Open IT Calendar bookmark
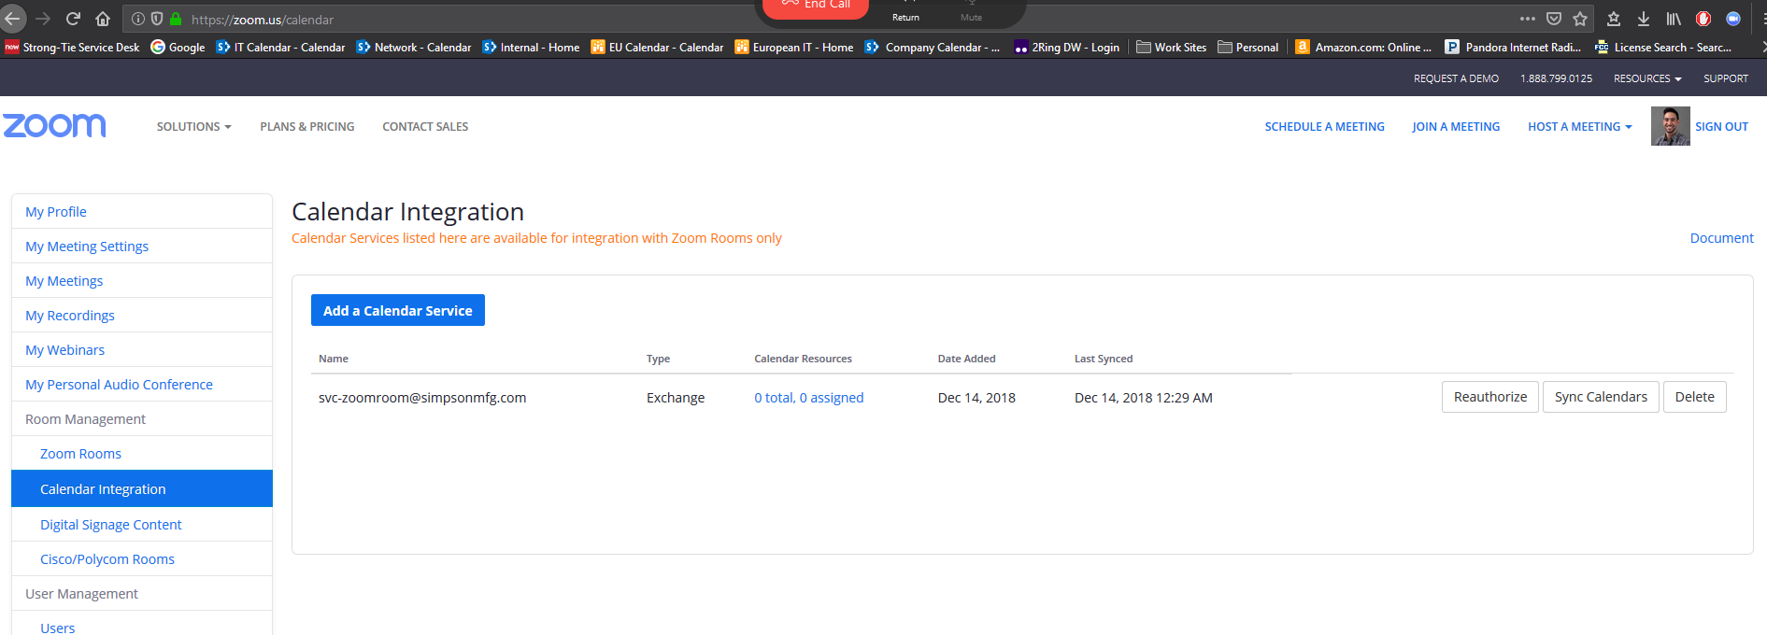1767x635 pixels. 280,47
